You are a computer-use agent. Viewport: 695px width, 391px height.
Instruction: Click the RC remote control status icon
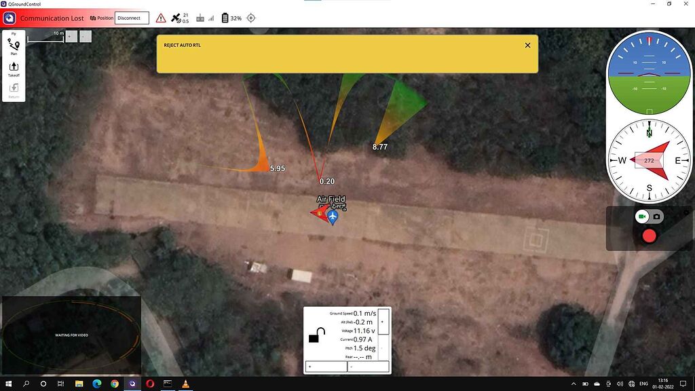click(x=200, y=18)
